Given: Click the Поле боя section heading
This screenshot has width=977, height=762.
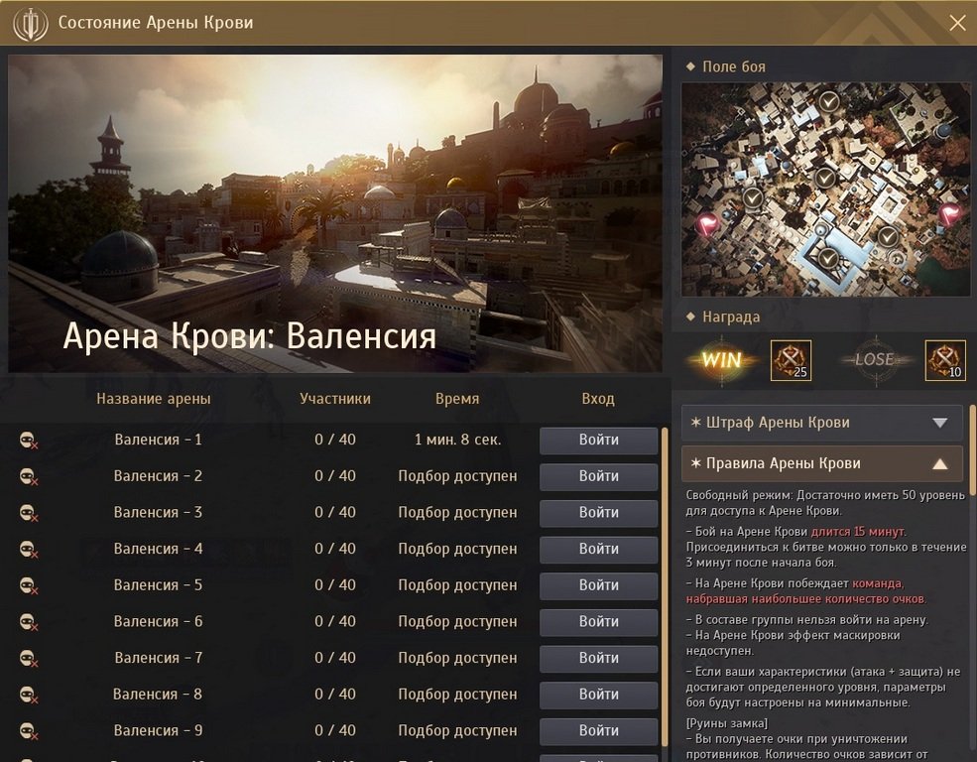Looking at the screenshot, I should (x=734, y=66).
